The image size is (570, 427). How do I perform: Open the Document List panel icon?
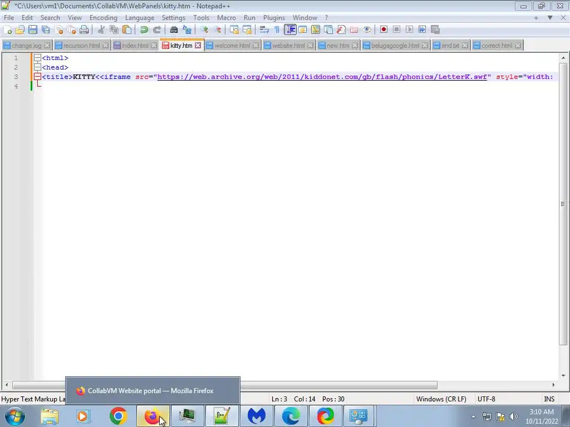pyautogui.click(x=328, y=30)
